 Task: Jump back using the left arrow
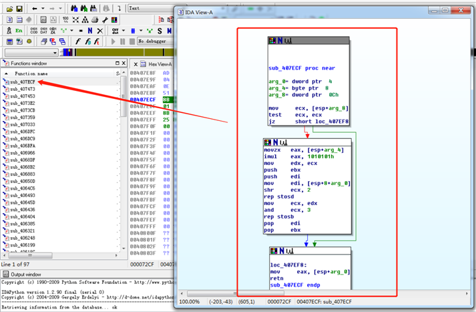(x=35, y=9)
